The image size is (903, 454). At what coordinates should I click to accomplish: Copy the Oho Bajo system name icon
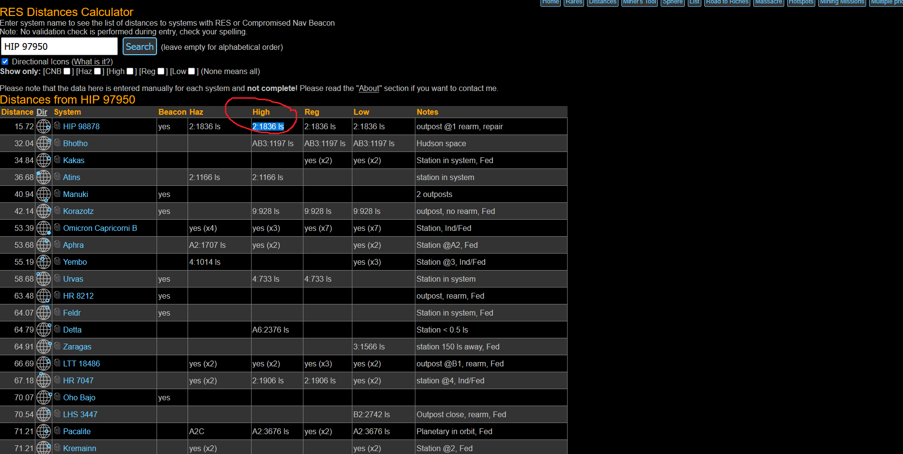[57, 397]
